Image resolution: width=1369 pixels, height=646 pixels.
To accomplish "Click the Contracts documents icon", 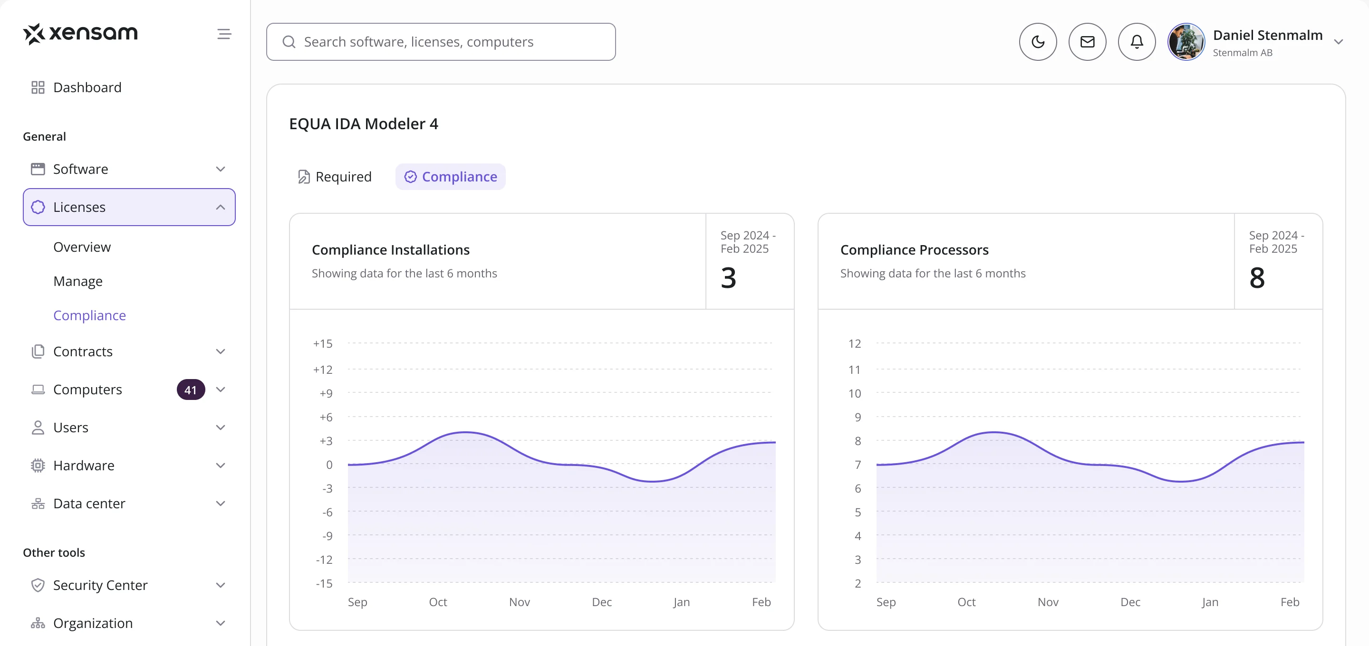I will 38,351.
